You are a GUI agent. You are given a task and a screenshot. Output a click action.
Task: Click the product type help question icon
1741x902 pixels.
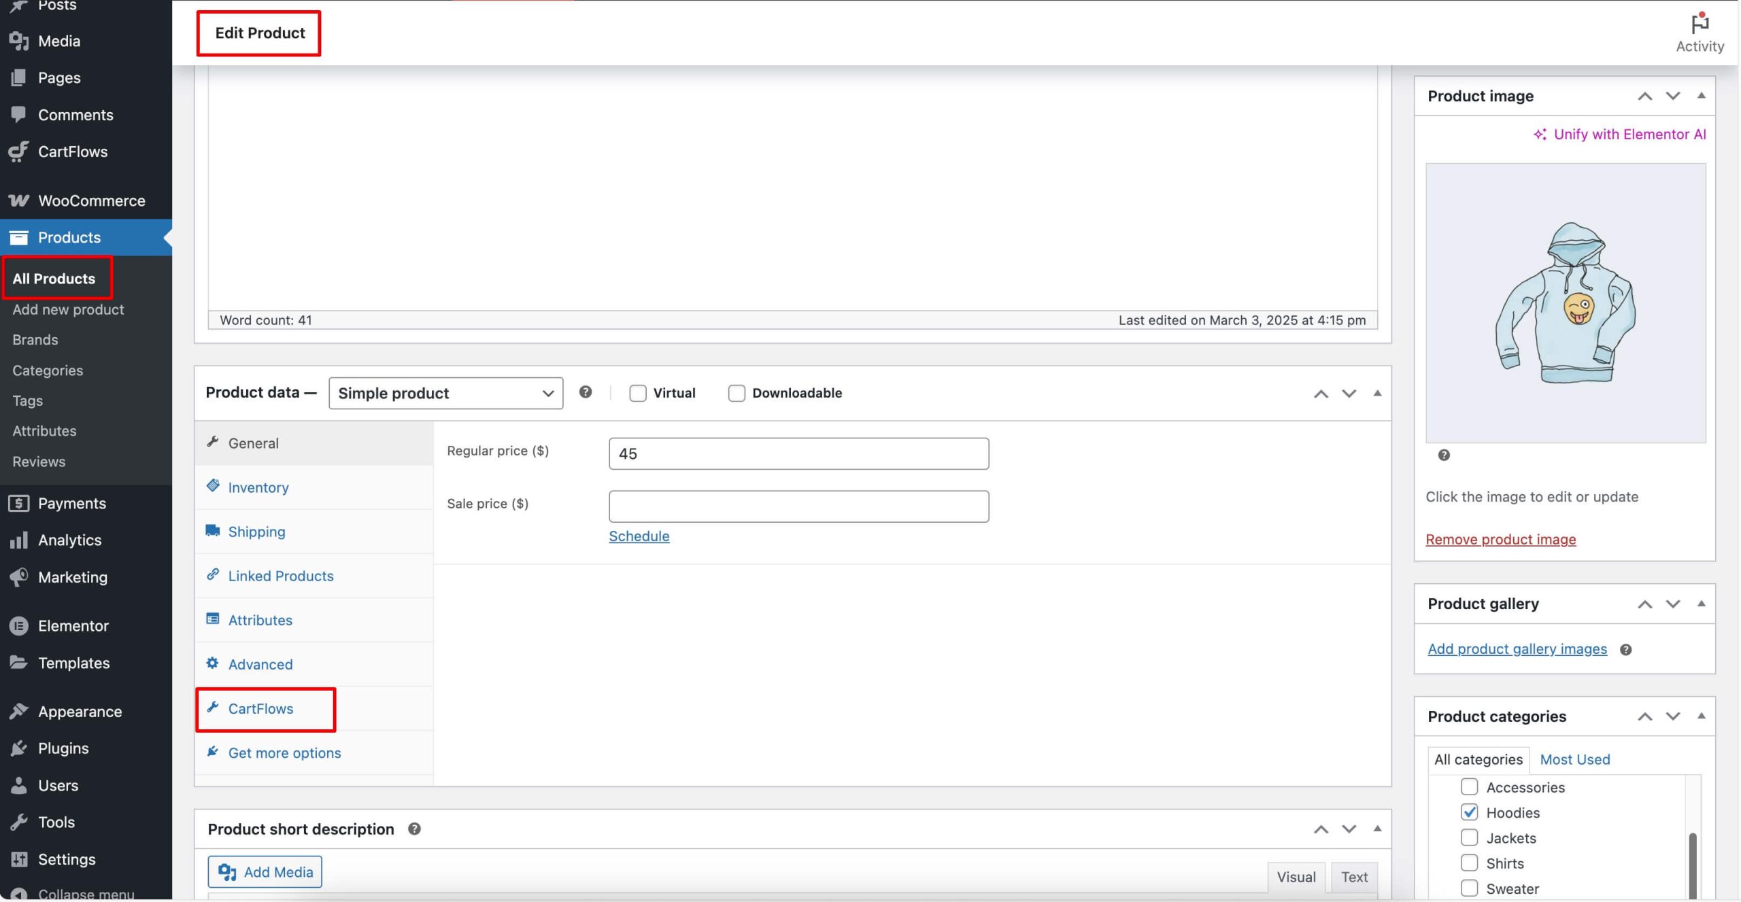(x=585, y=392)
